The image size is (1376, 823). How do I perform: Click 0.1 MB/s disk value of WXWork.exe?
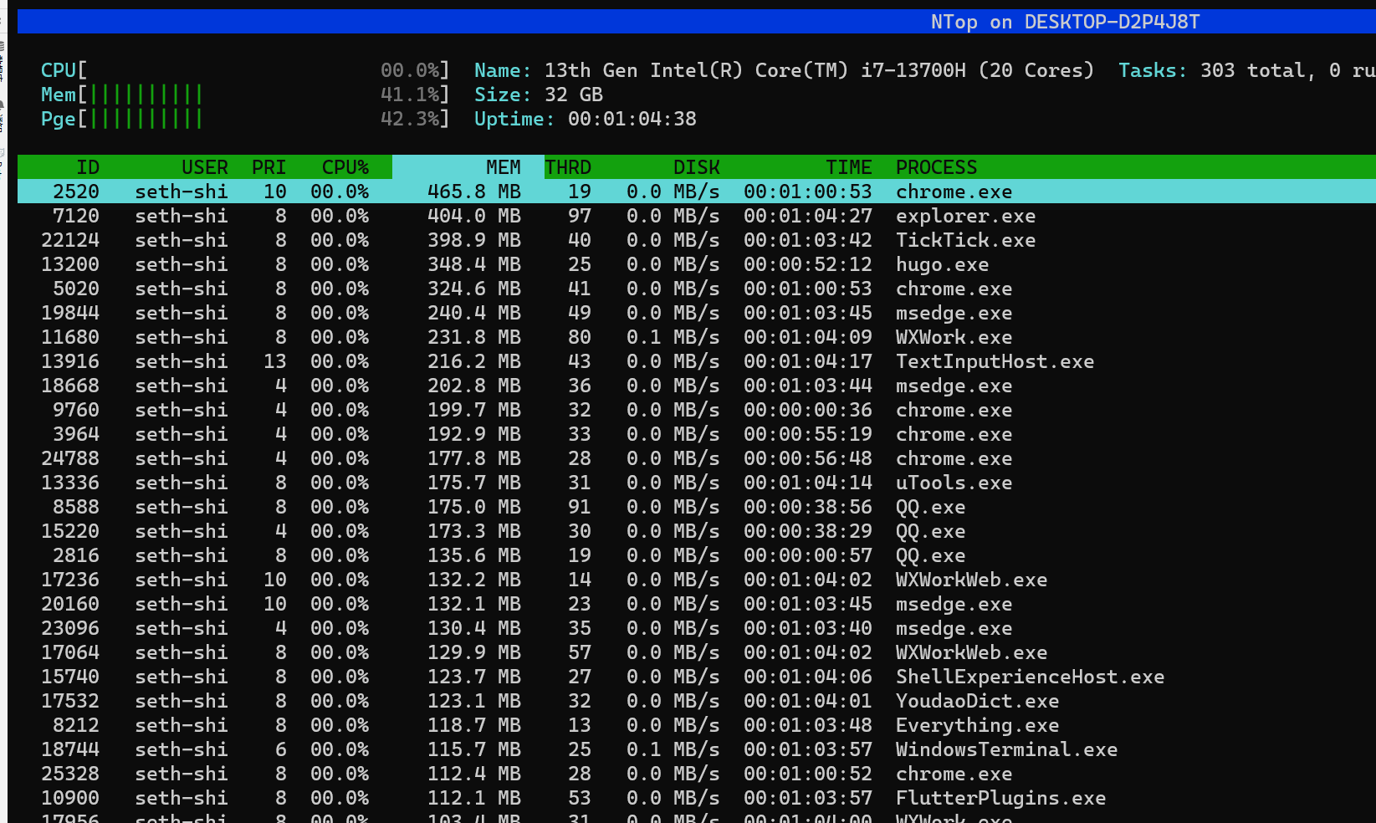point(673,337)
